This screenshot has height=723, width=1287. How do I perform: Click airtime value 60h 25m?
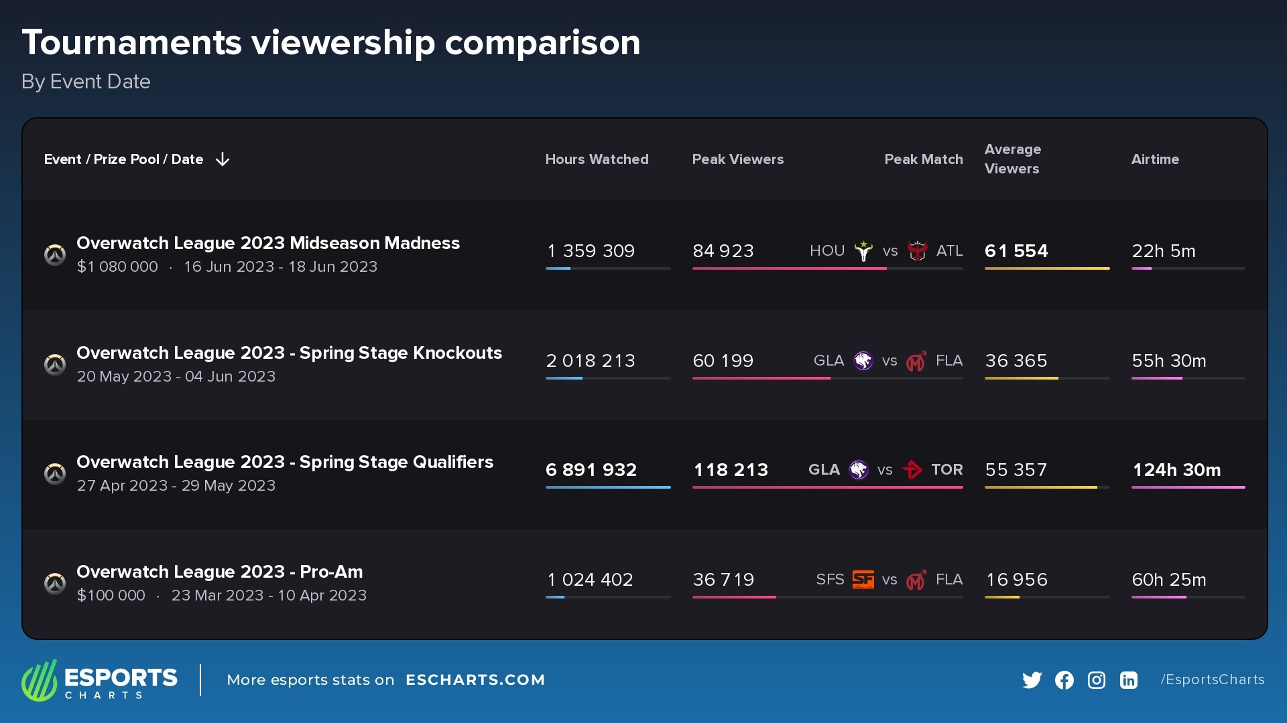coord(1169,580)
